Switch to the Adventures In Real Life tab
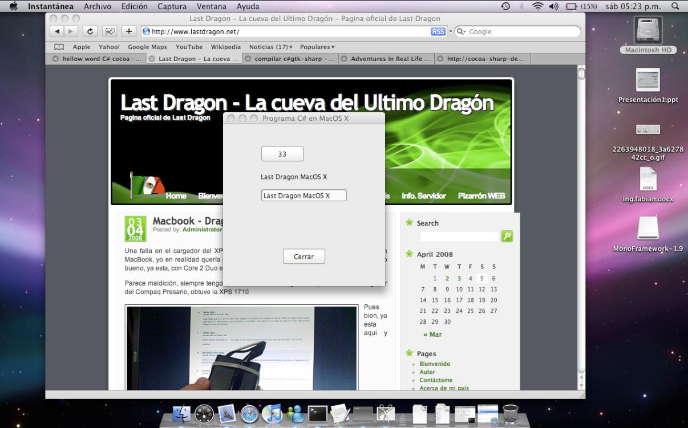Image resolution: width=688 pixels, height=428 pixels. (388, 59)
